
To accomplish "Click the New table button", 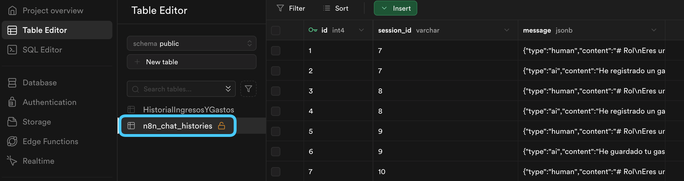I will [x=192, y=62].
